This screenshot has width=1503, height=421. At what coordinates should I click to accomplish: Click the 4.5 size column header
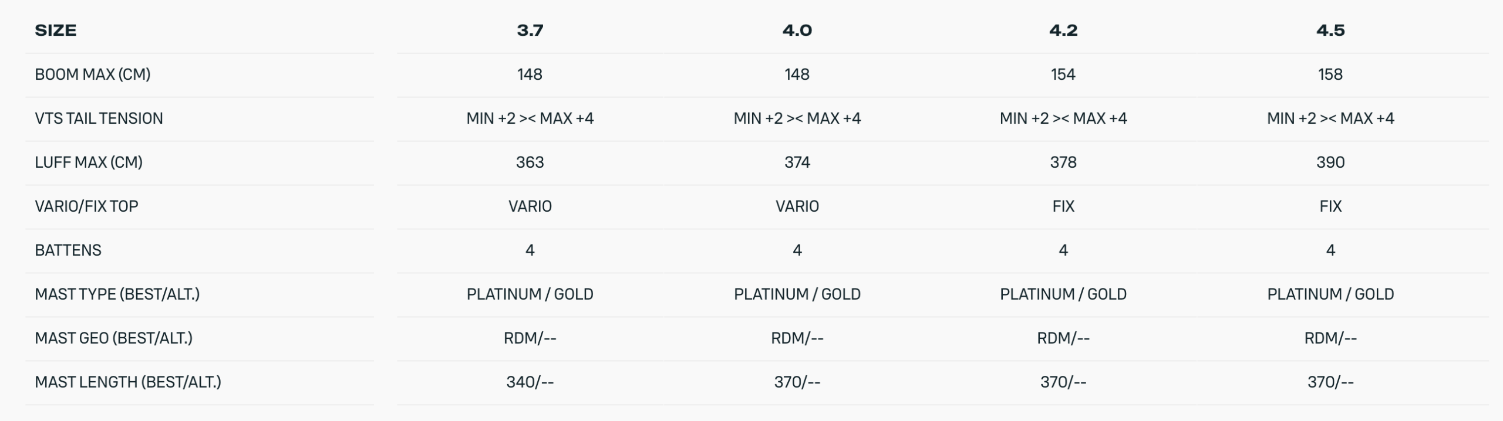(x=1330, y=30)
